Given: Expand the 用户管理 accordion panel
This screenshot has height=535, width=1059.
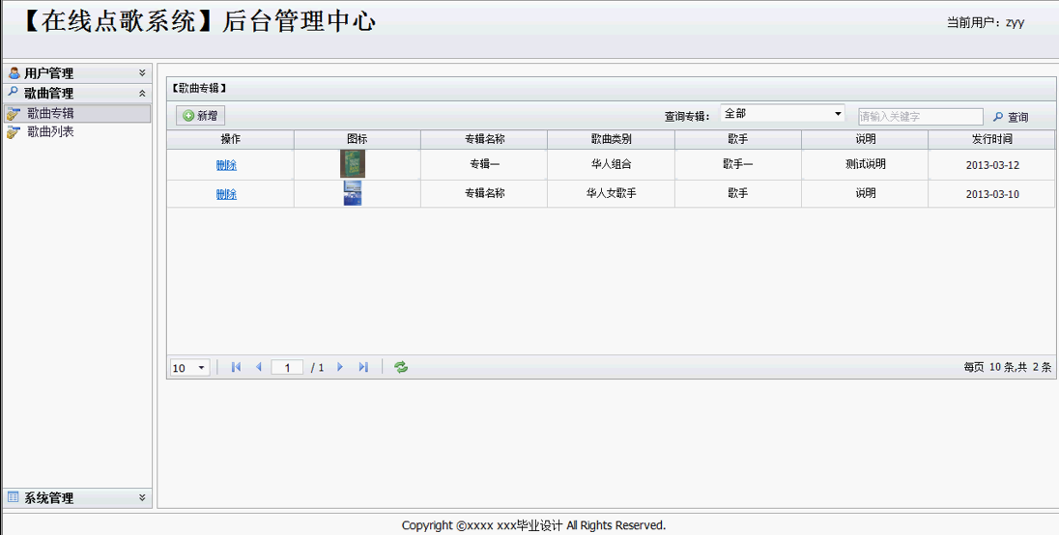Looking at the screenshot, I should (142, 72).
